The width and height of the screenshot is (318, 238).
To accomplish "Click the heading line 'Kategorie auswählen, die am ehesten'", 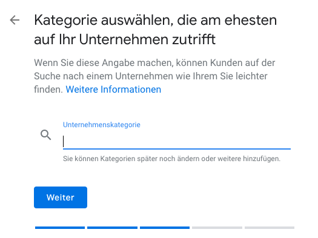I will pos(155,21).
